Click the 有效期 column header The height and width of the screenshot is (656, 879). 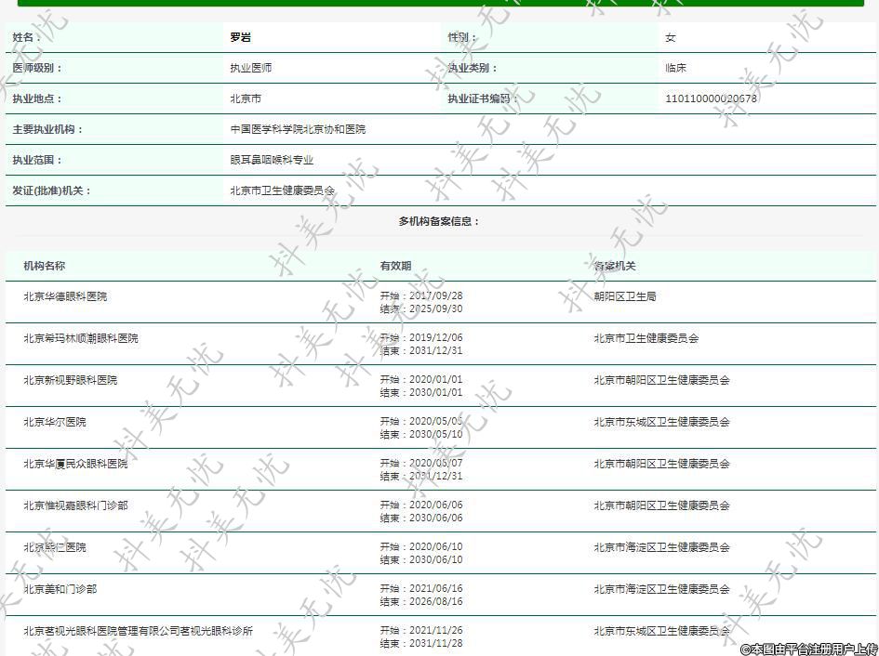point(395,266)
